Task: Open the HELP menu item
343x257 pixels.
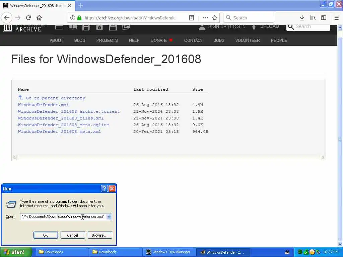Action: 134,40
